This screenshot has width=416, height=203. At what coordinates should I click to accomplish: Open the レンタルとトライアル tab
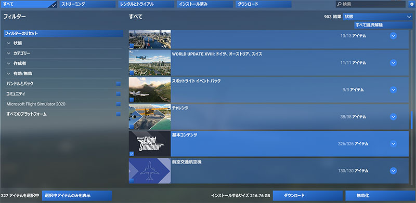(147, 4)
